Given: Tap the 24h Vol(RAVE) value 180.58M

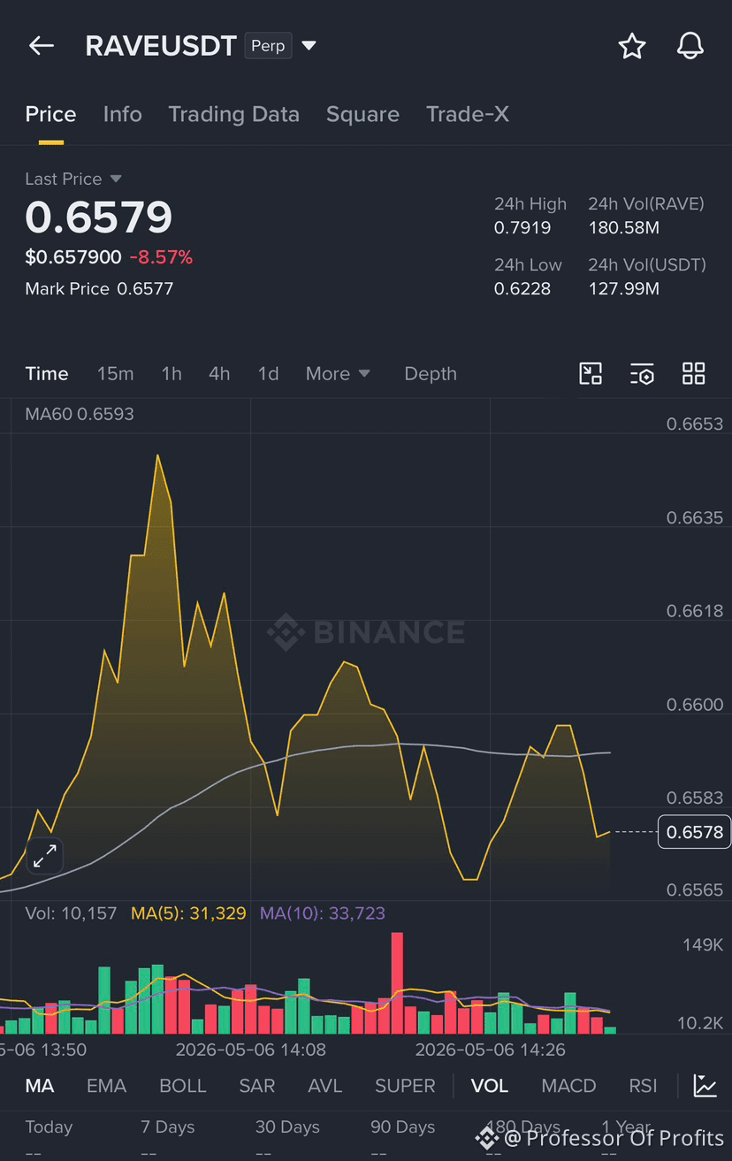Looking at the screenshot, I should tap(624, 228).
